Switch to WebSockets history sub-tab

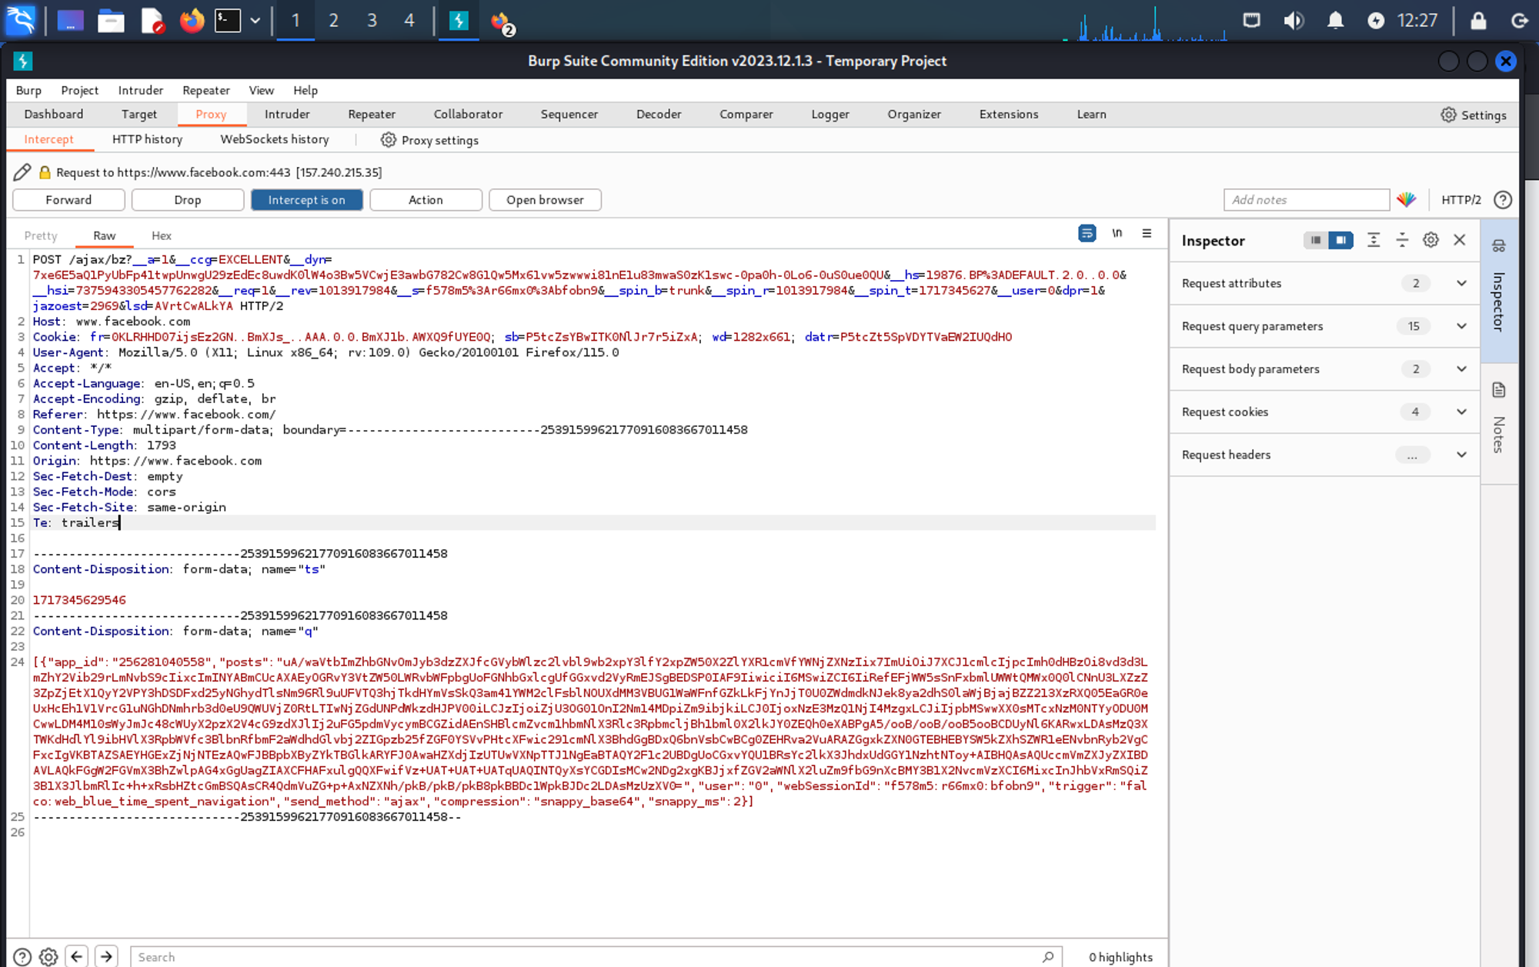pos(275,139)
